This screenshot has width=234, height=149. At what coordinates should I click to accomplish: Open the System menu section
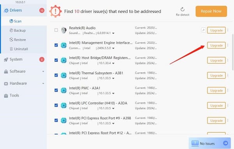[24, 59]
